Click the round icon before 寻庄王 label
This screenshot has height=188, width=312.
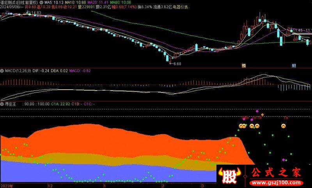coord(2,104)
